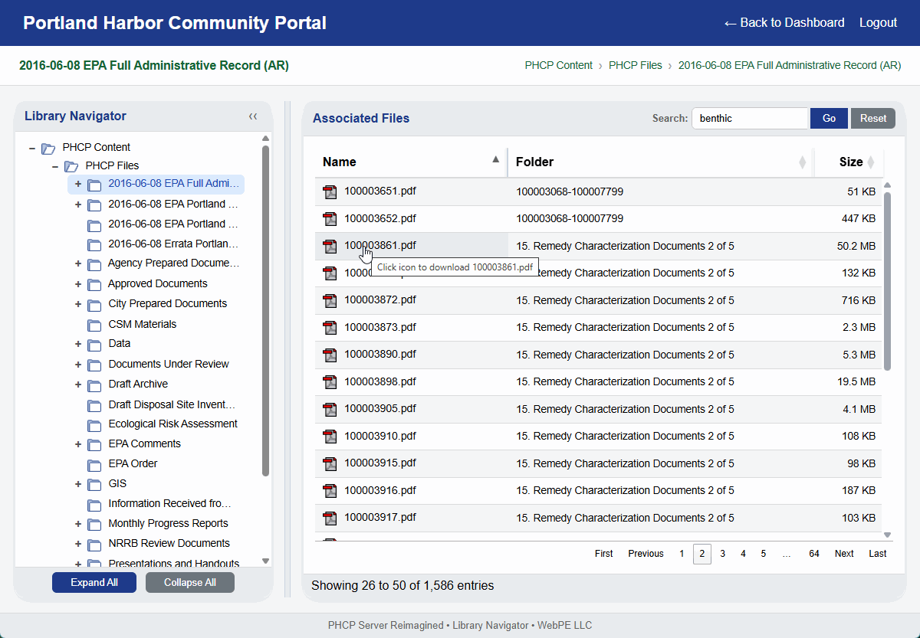Expand the Documents Under Review node
The width and height of the screenshot is (920, 638).
[77, 365]
